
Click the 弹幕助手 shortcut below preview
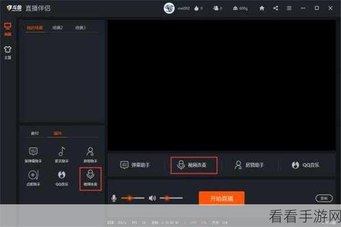(x=135, y=165)
